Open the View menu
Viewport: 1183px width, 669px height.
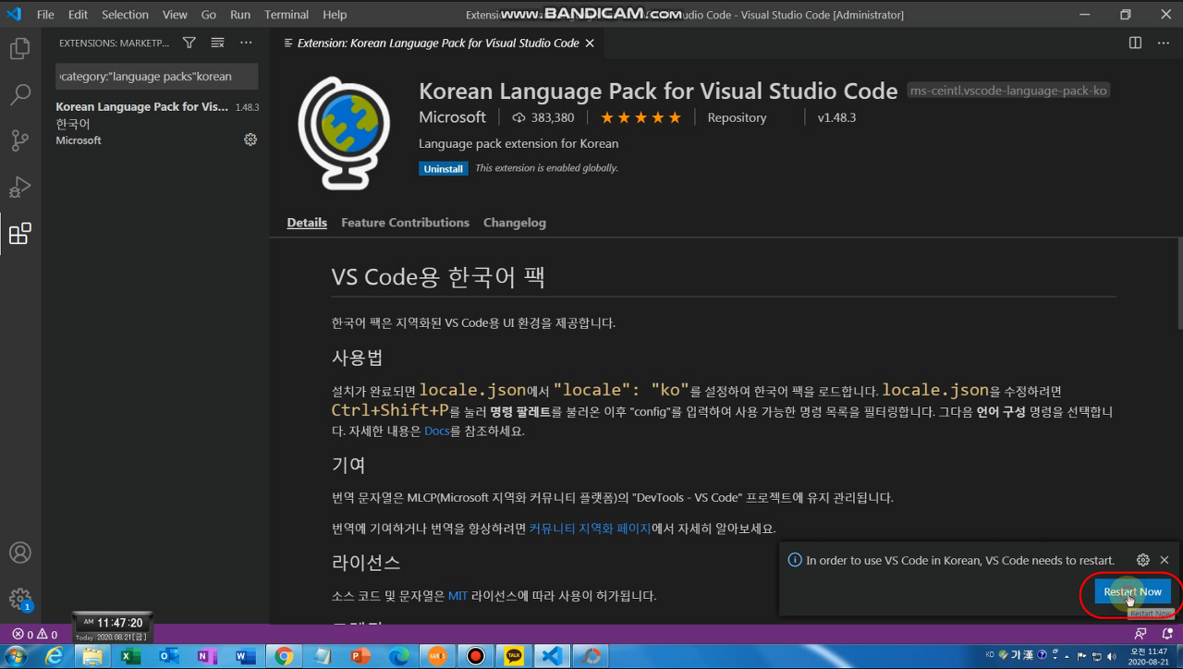point(175,14)
